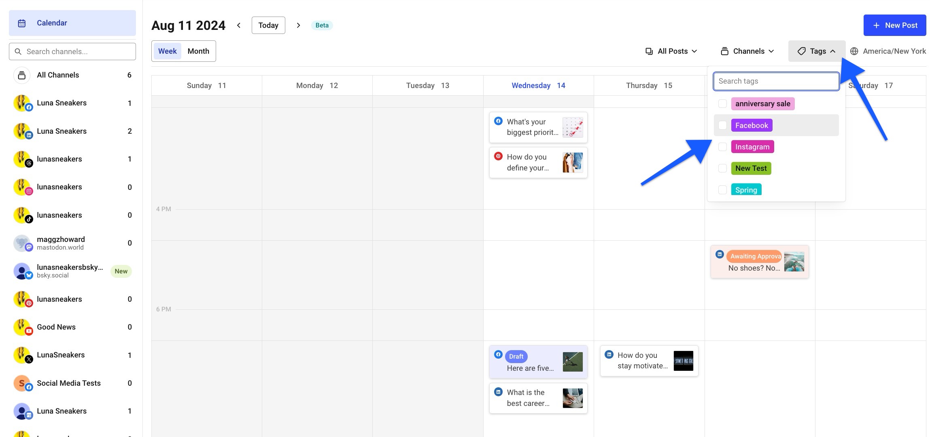The width and height of the screenshot is (930, 437).
Task: Open the Channels filter dropdown
Action: pos(748,51)
